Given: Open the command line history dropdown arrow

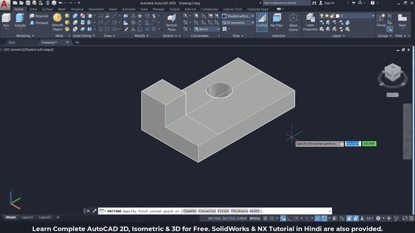Looking at the screenshot, I should (x=329, y=211).
